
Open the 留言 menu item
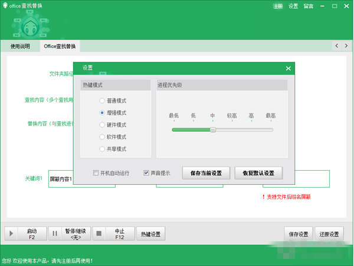(x=309, y=6)
